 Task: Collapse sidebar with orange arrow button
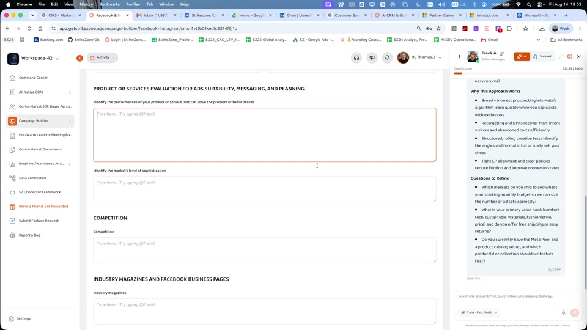pos(79,58)
